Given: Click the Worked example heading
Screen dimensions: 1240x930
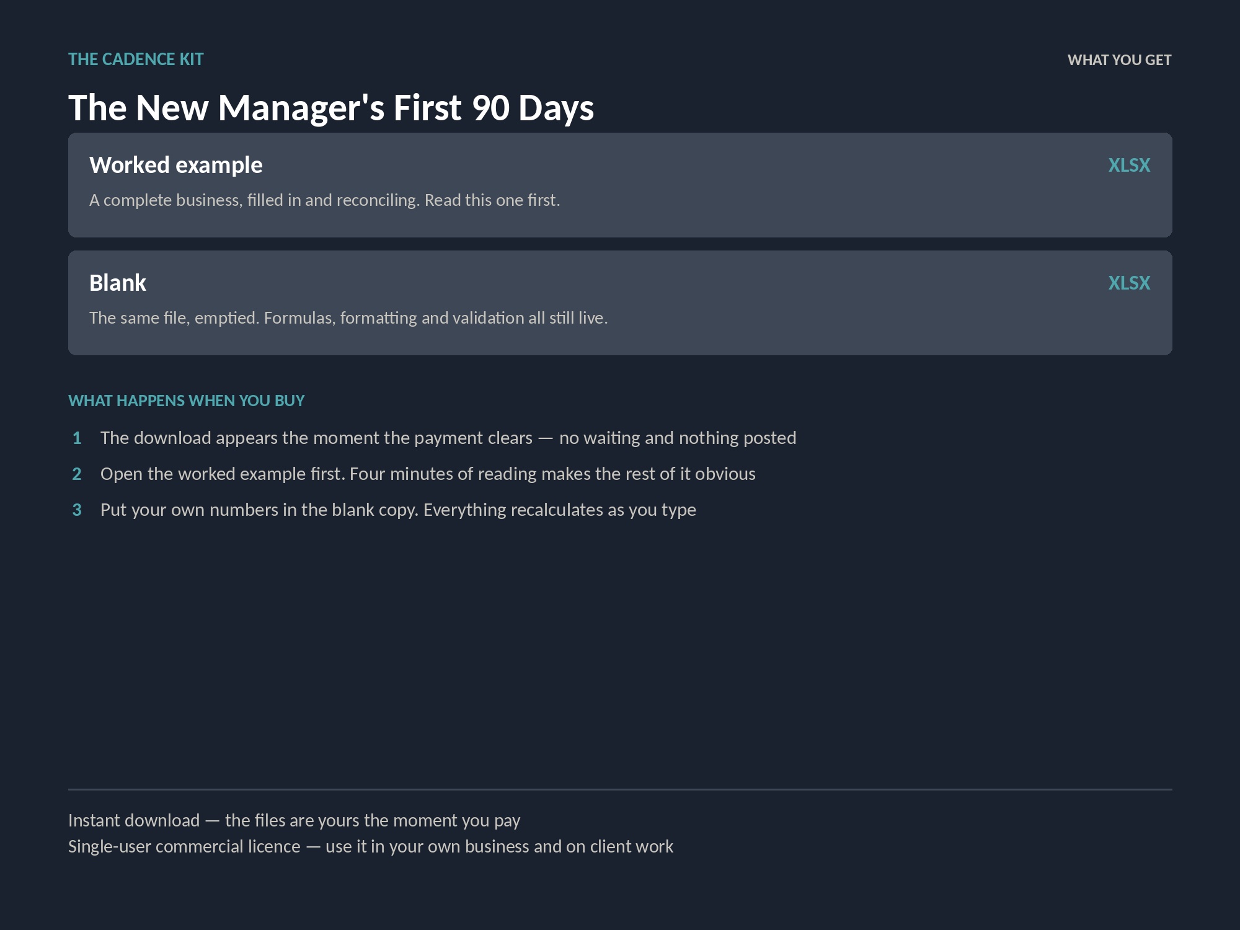Looking at the screenshot, I should tap(176, 166).
